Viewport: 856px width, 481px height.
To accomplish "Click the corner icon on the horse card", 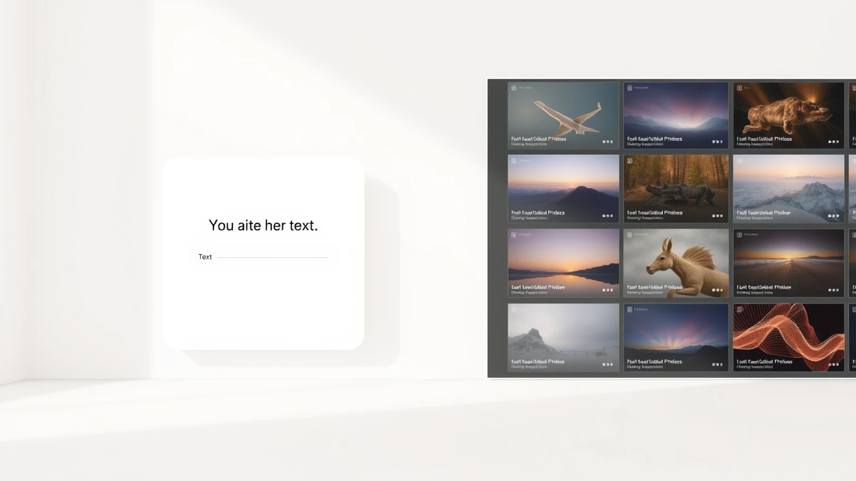I will [630, 235].
